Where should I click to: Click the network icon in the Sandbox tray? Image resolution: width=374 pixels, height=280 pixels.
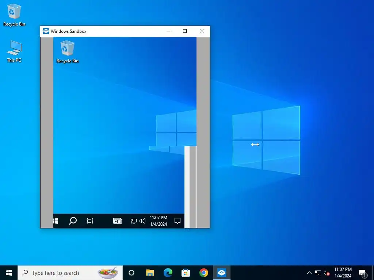tap(134, 221)
